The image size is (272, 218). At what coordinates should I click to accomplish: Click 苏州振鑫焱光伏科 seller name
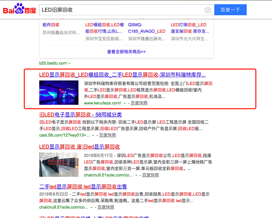61,33
